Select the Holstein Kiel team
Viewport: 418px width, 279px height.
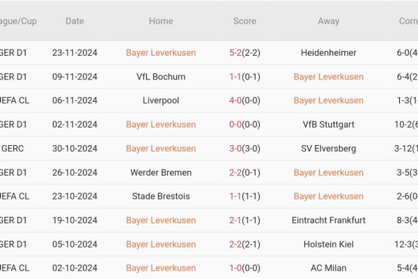(329, 244)
